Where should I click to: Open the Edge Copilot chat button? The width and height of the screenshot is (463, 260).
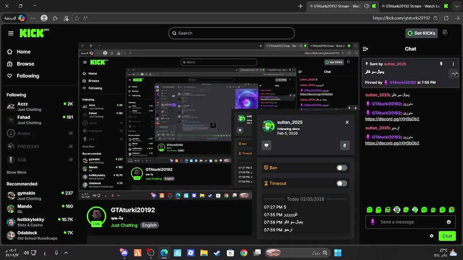pos(14,18)
